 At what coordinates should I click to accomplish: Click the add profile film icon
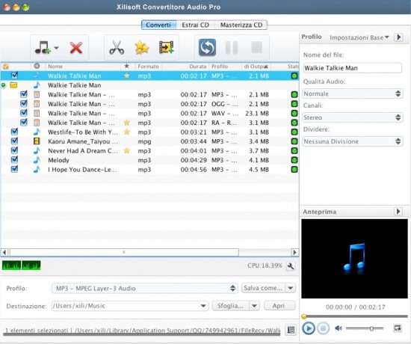[x=166, y=48]
